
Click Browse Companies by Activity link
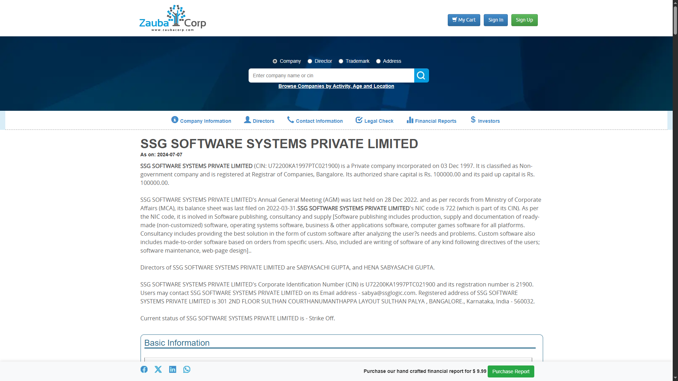click(336, 86)
